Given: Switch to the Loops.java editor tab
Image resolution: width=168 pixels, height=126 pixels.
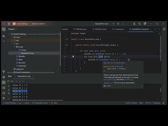Looking at the screenshot, I should 118,29.
